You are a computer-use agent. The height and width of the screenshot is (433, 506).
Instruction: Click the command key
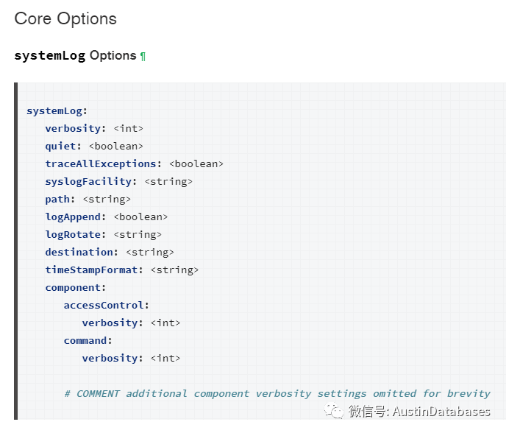click(88, 341)
